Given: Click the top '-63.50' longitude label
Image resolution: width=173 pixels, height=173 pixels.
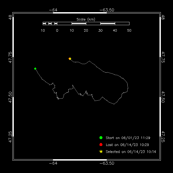Looking at the screenshot, I should pos(107,10).
